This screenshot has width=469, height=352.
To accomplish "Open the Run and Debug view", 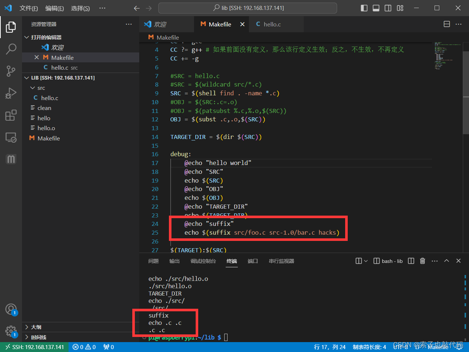I will point(11,93).
